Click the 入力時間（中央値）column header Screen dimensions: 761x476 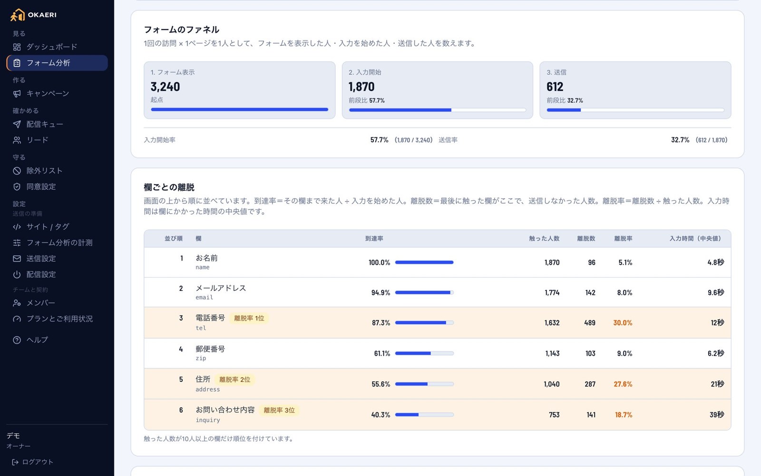click(697, 238)
